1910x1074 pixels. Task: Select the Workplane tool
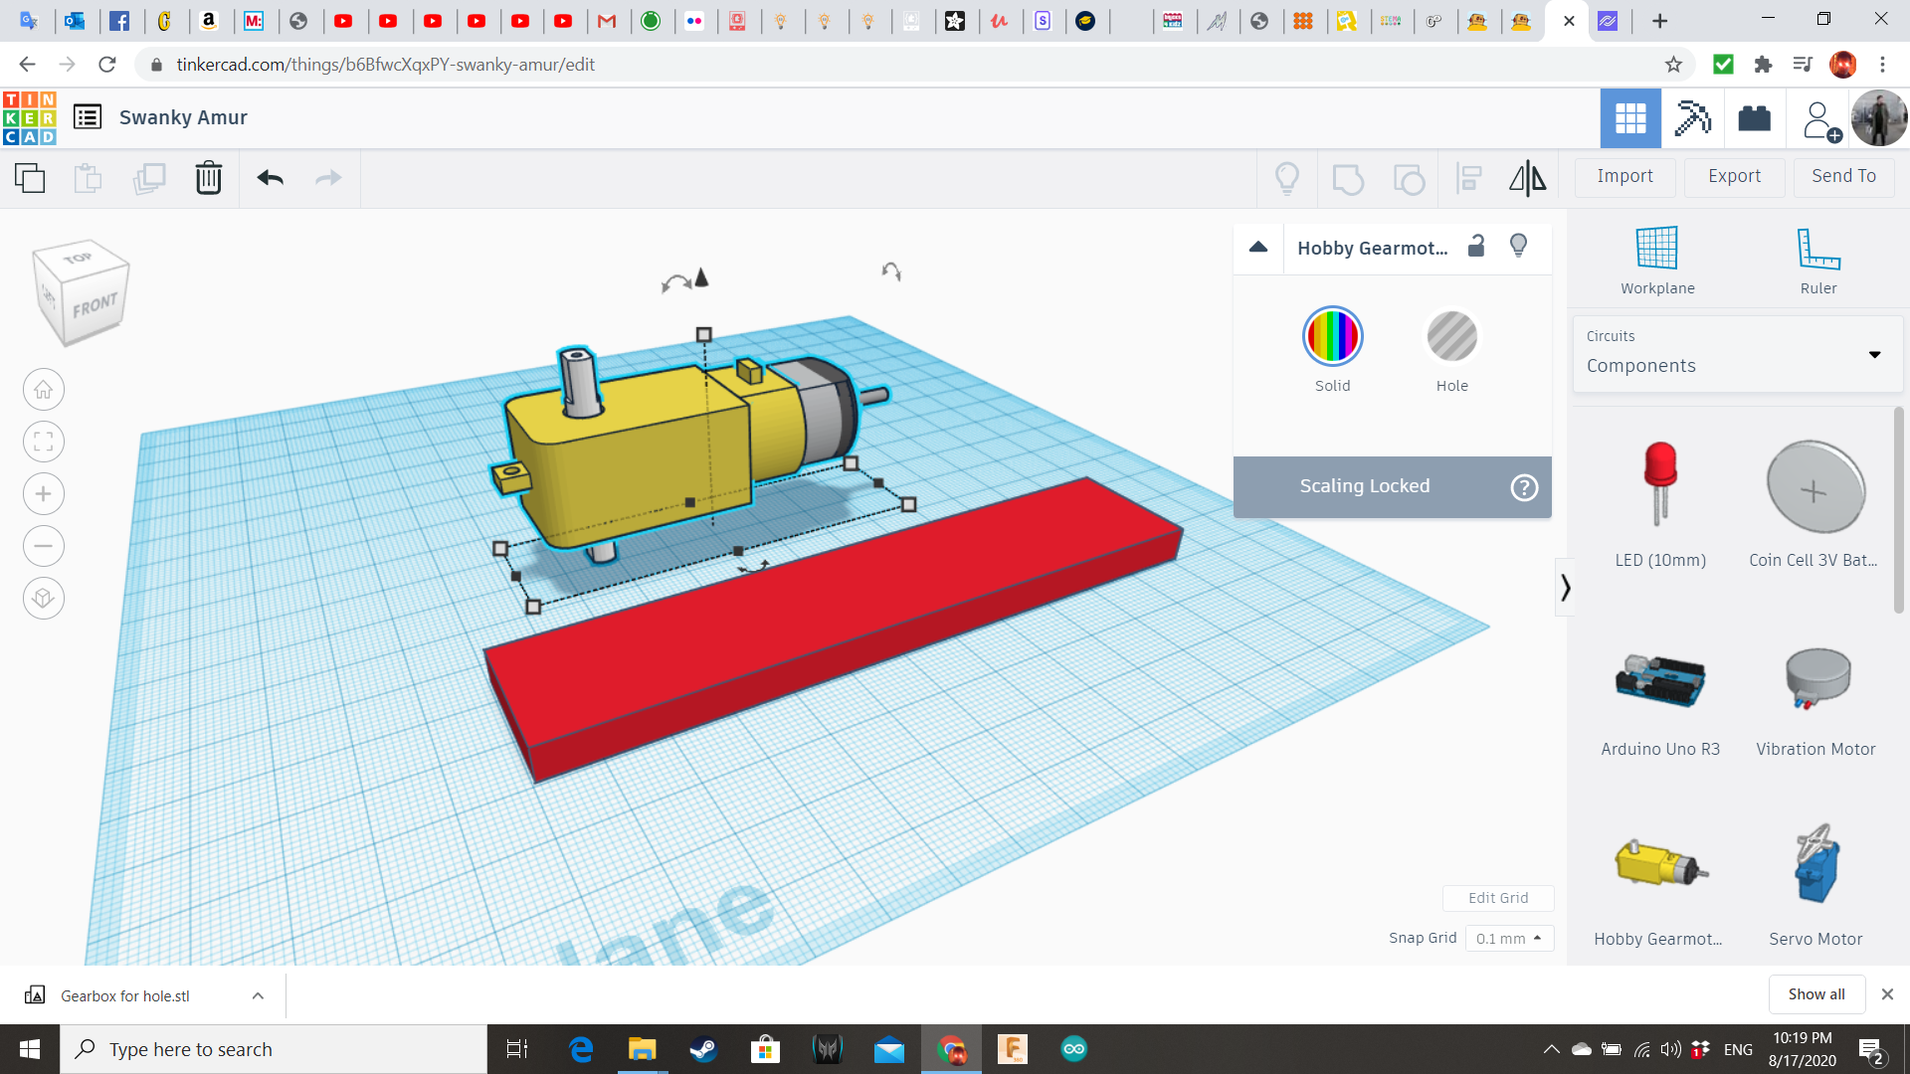click(x=1658, y=259)
